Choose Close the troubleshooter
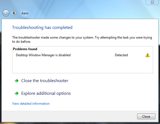160x124 pixels. tap(45, 81)
